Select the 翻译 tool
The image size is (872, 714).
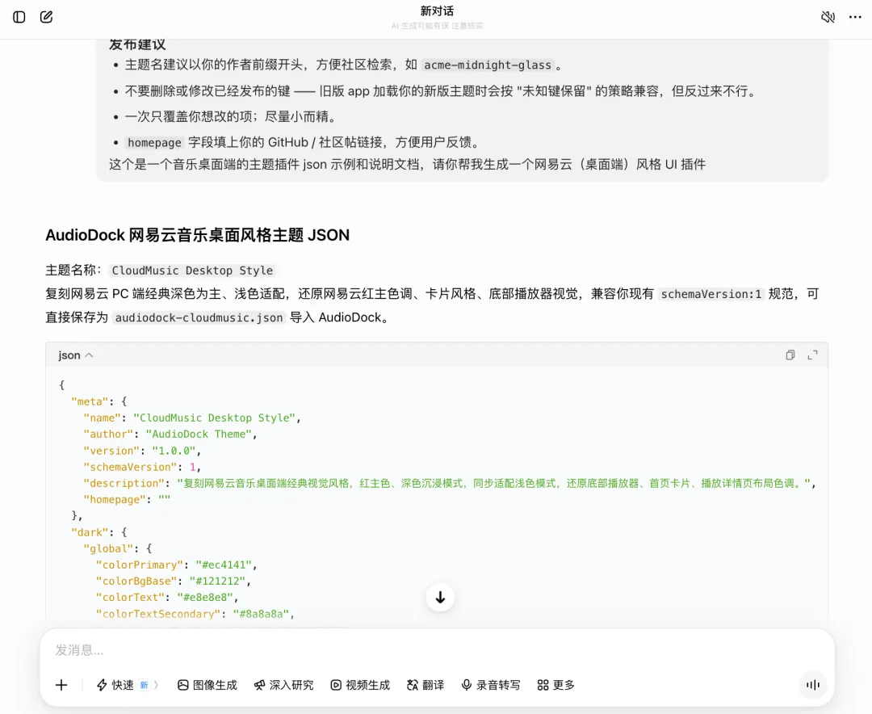click(x=426, y=685)
